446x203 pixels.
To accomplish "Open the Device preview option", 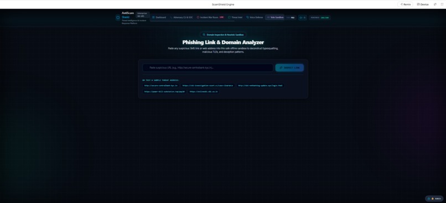I will coord(423,4).
